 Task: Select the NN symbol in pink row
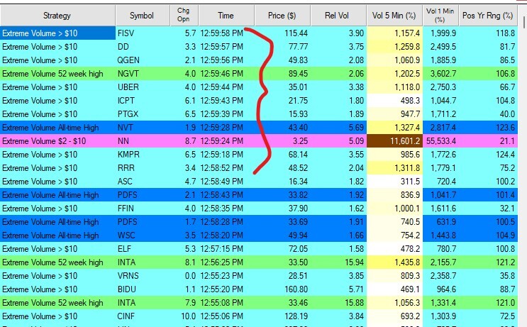123,141
